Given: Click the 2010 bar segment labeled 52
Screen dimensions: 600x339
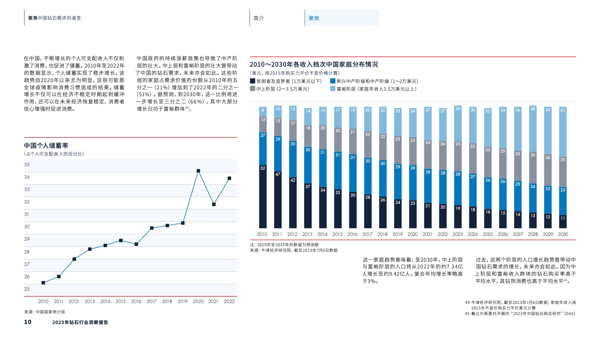Looking at the screenshot, I should pyautogui.click(x=263, y=197).
